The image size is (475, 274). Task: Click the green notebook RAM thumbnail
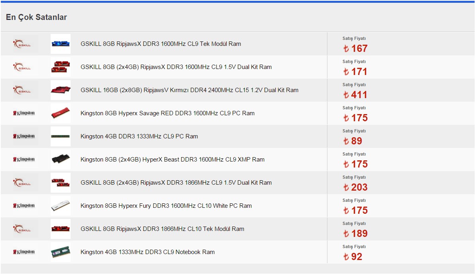(61, 252)
